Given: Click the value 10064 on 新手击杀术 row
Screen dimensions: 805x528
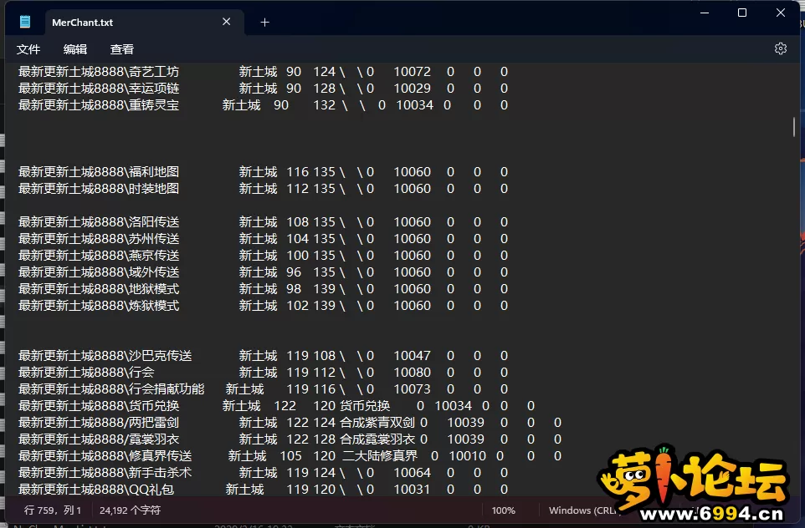Looking at the screenshot, I should (413, 473).
